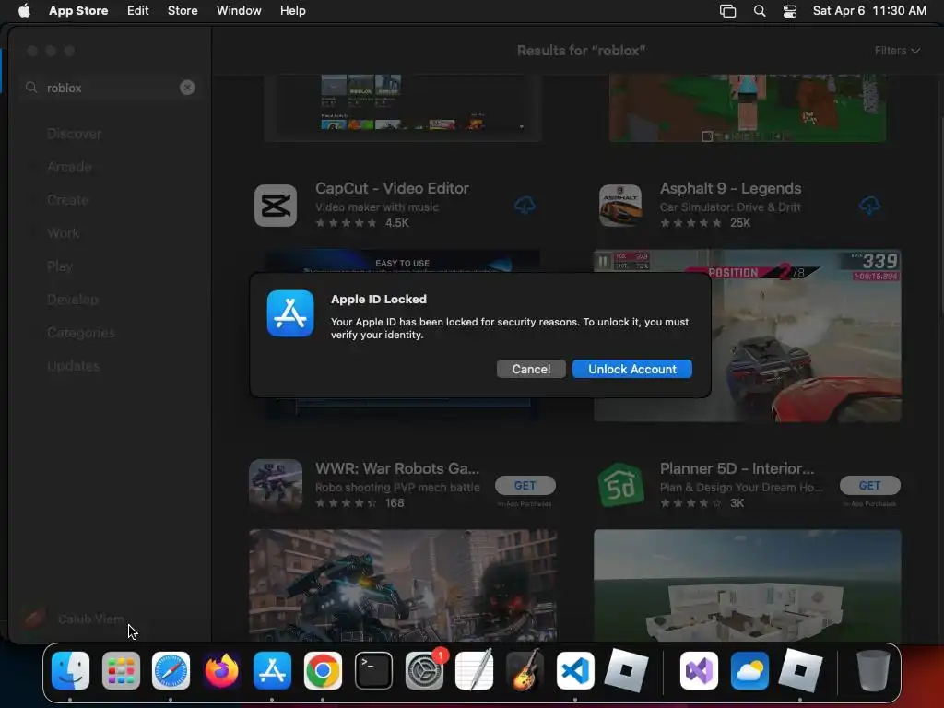Open TextEdit from the dock
This screenshot has width=944, height=708.
[x=475, y=670]
